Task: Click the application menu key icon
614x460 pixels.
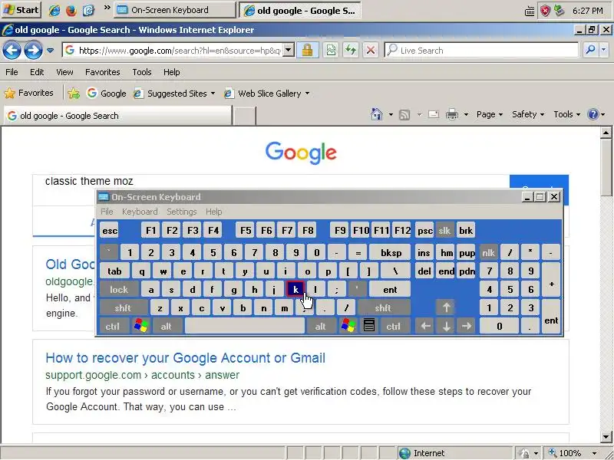Action: click(x=369, y=325)
